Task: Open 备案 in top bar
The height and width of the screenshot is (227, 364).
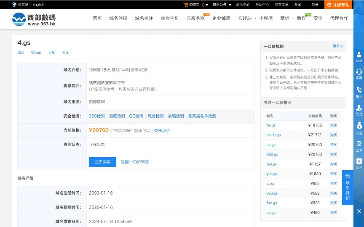Action: coord(297,5)
